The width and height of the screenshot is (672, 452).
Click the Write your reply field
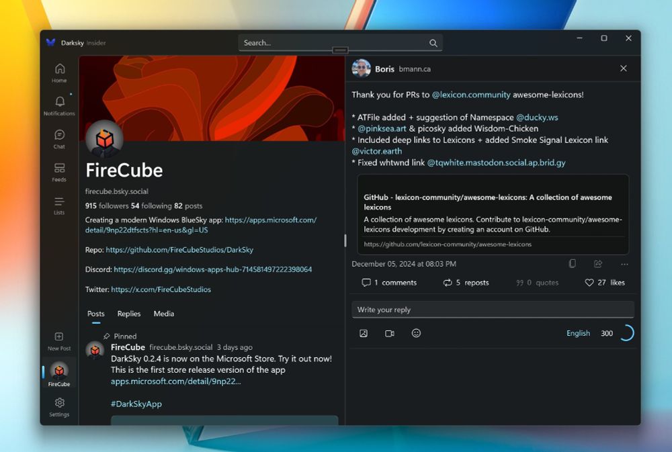pyautogui.click(x=493, y=310)
